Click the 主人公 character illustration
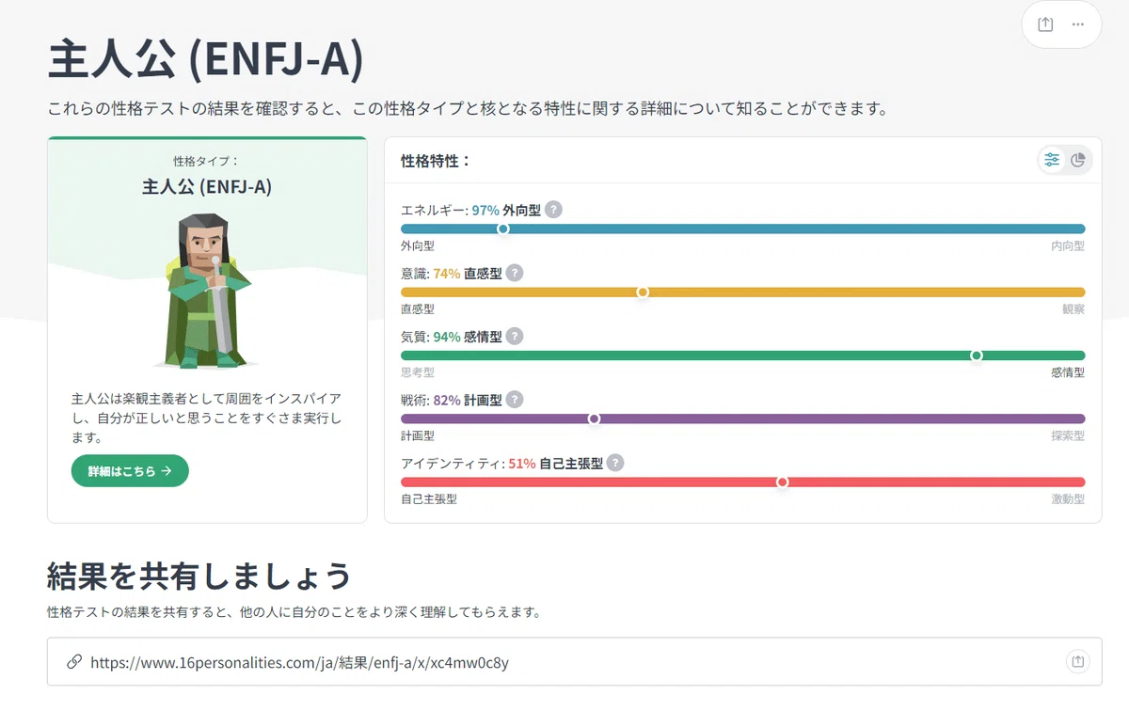Viewport: 1129px width, 711px height. [207, 290]
